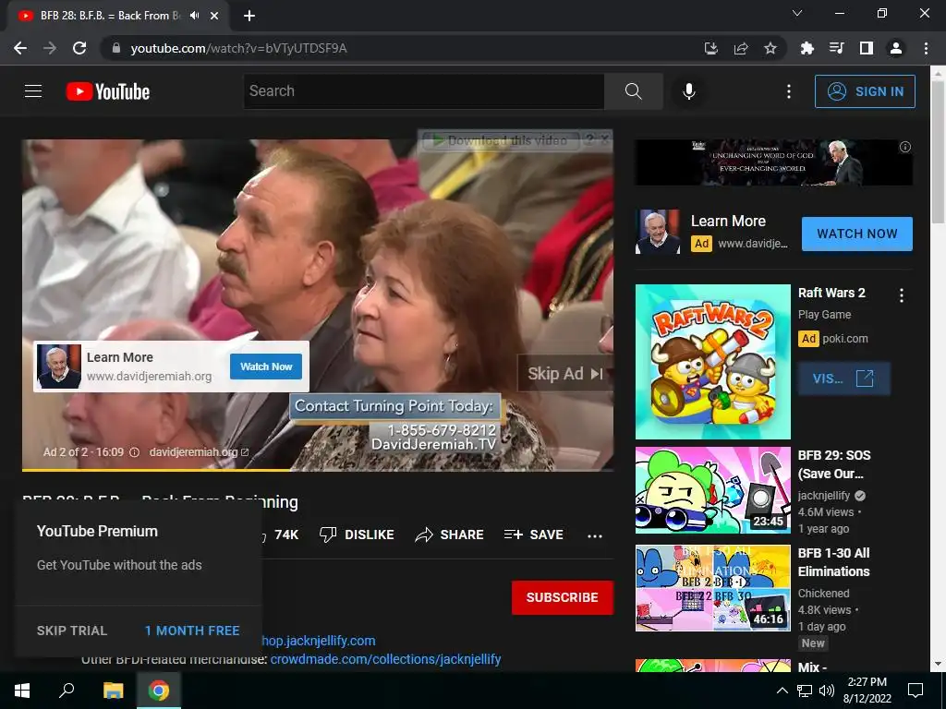Click Skip Ad on the video
946x709 pixels.
tap(565, 374)
